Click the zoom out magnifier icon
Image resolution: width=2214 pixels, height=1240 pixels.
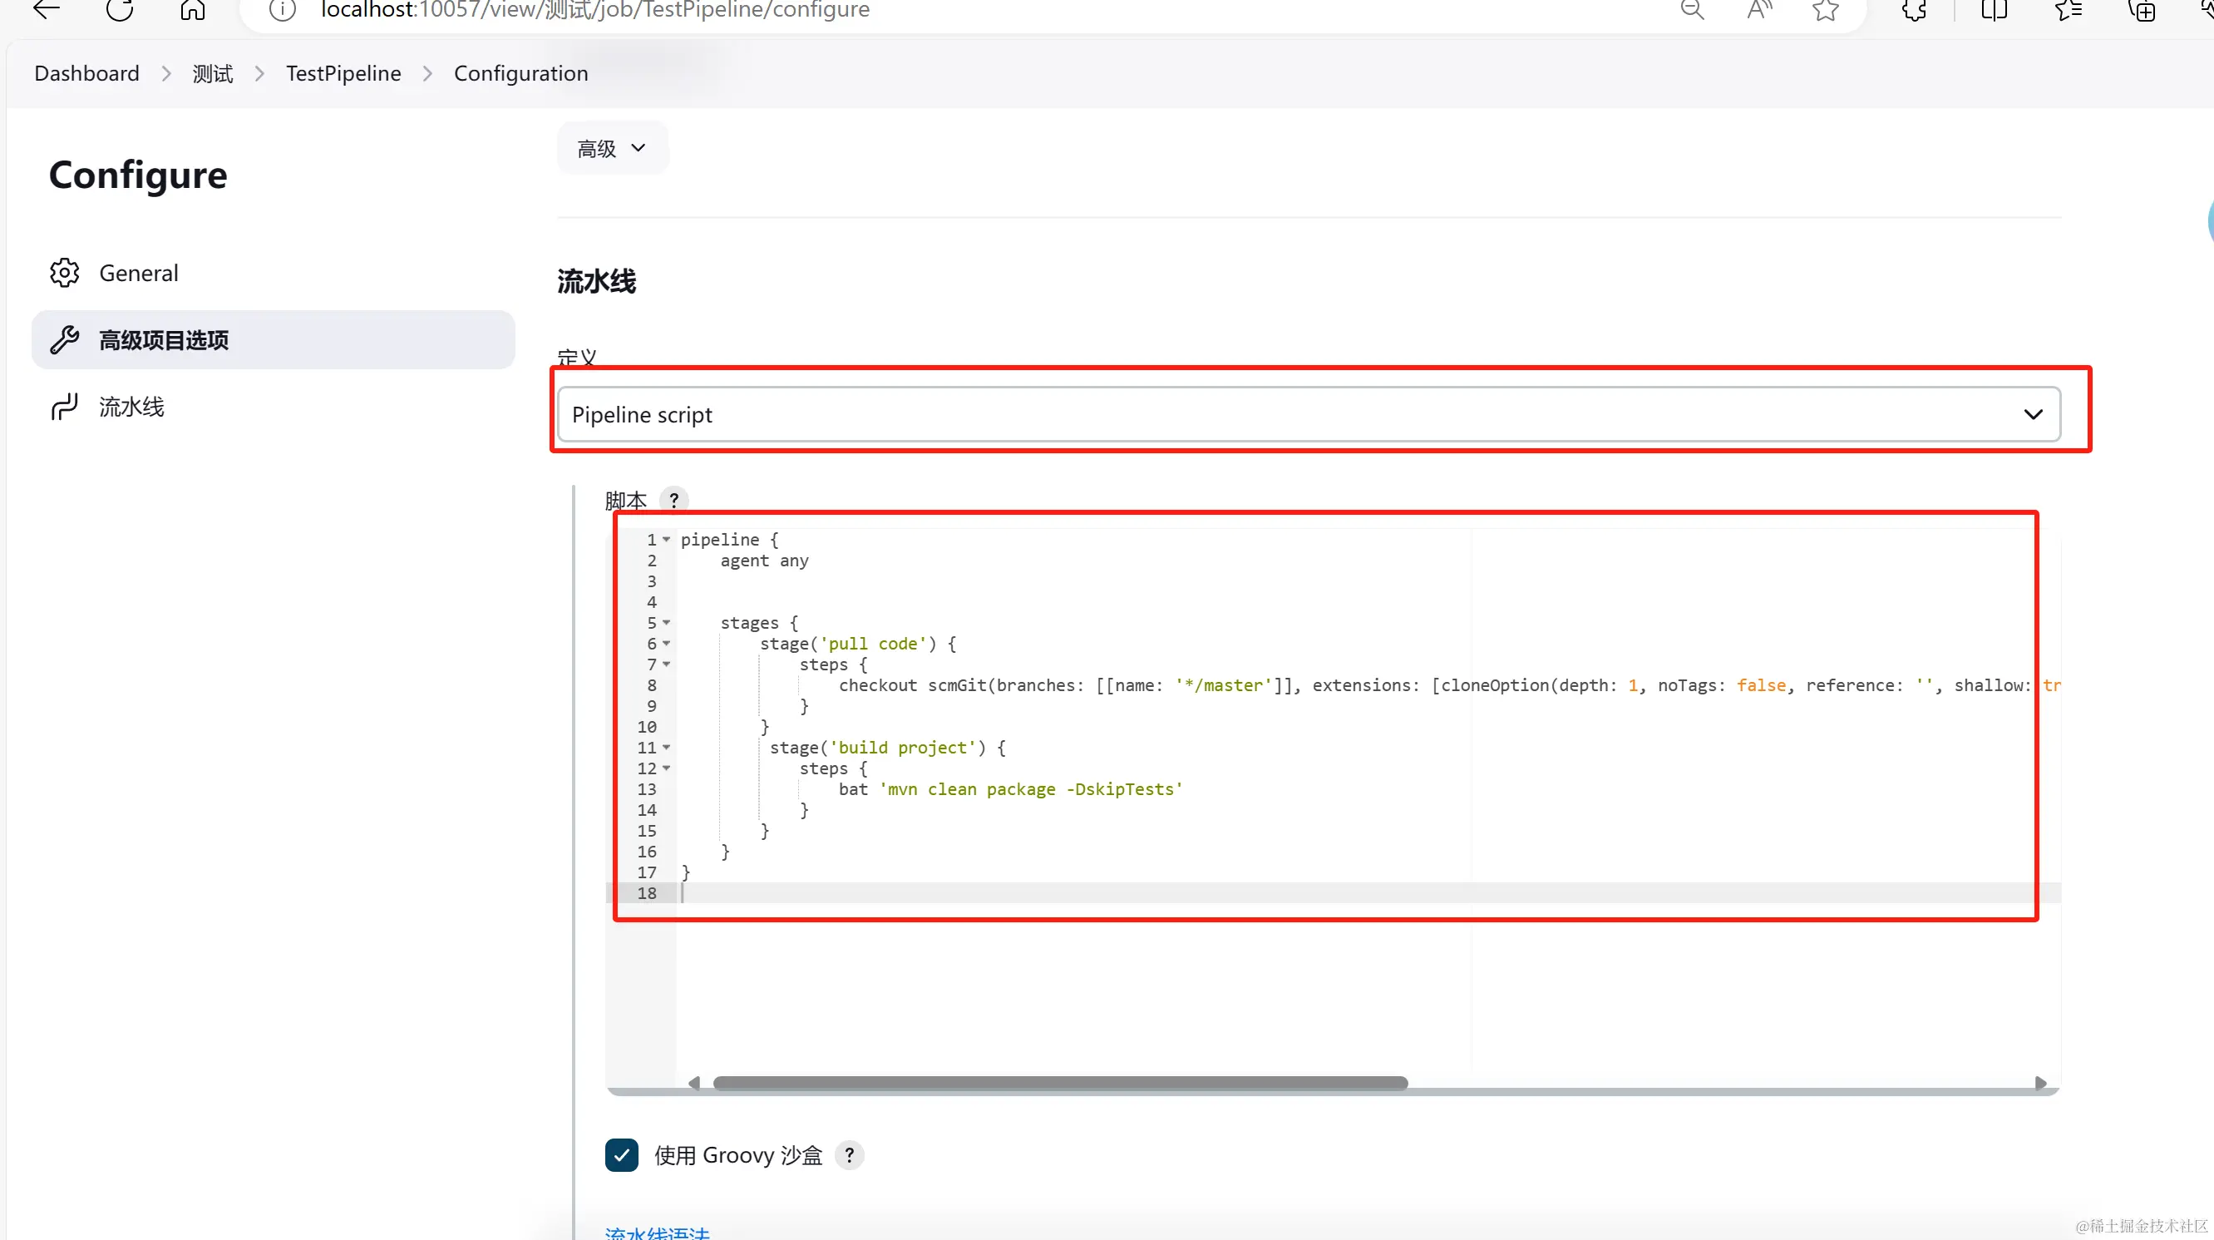point(1691,10)
